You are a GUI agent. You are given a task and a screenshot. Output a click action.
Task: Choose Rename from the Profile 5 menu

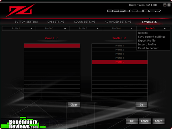tap(143, 33)
